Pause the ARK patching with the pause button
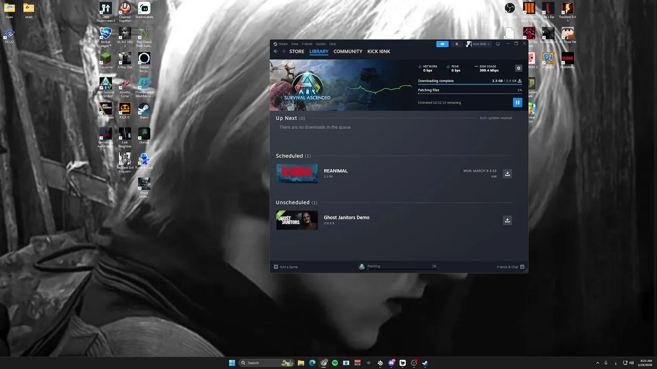Viewport: 657px width, 369px height. (517, 102)
